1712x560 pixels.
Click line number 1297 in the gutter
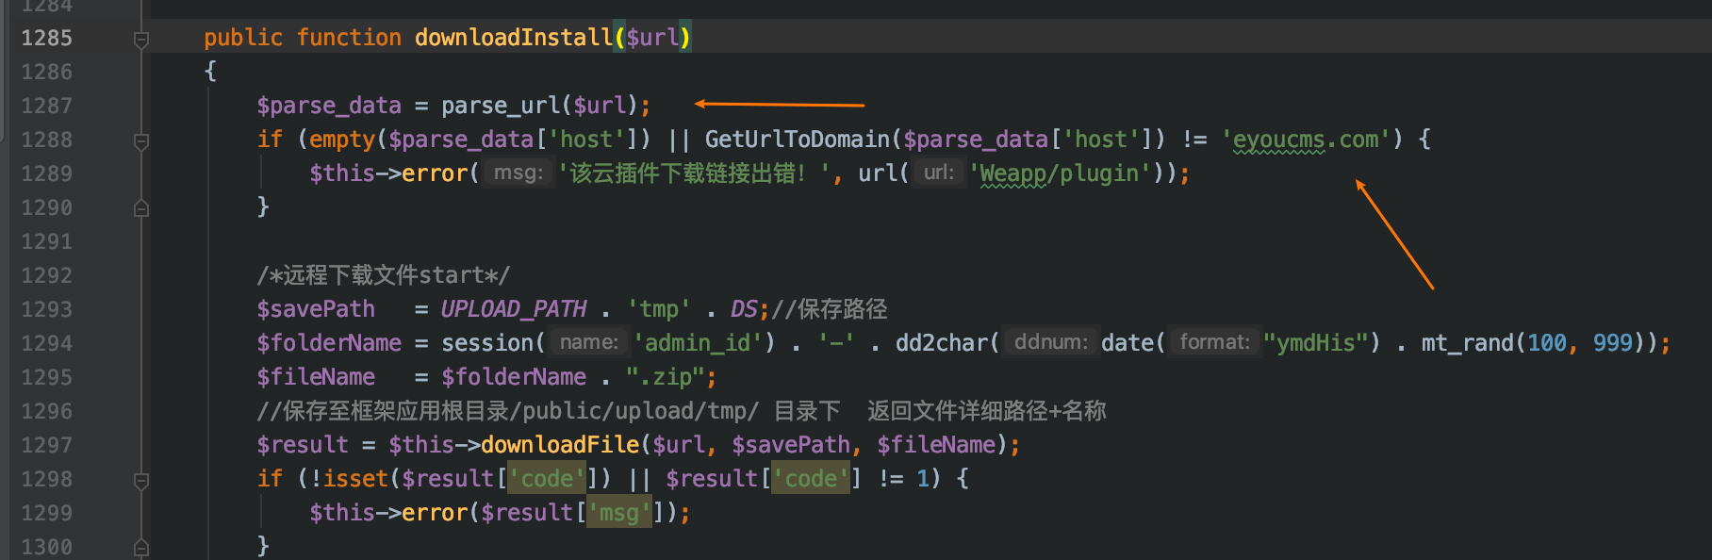[47, 445]
